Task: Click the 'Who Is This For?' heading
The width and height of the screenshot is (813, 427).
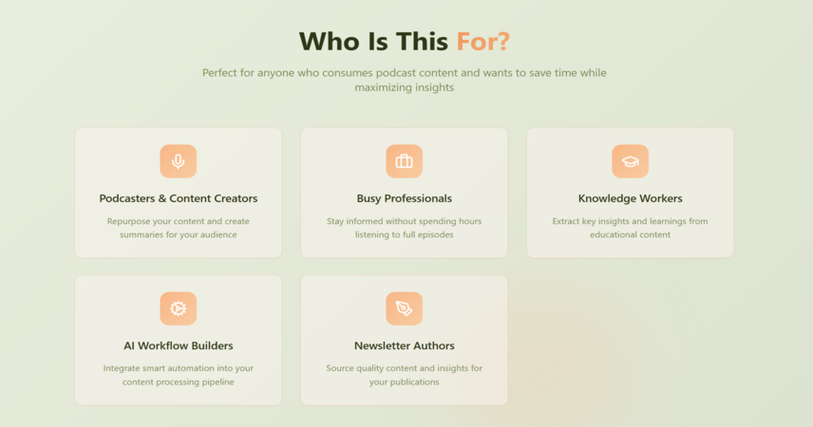Action: pyautogui.click(x=405, y=42)
